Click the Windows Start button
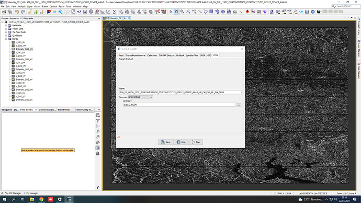This screenshot has width=361, height=203. coord(4,199)
